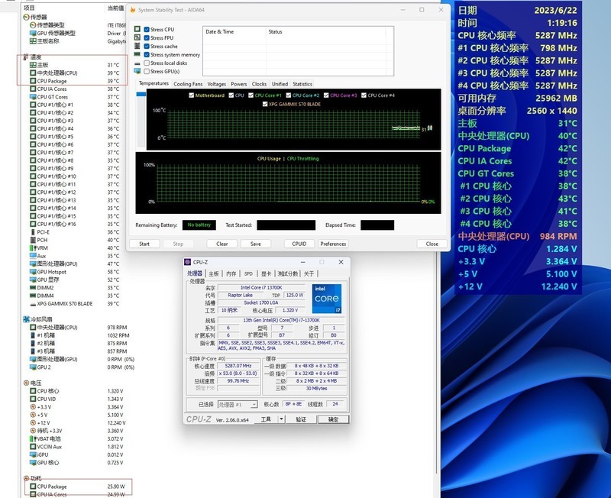
Task: Select the 功耗 power category row
Action: pyautogui.click(x=37, y=478)
